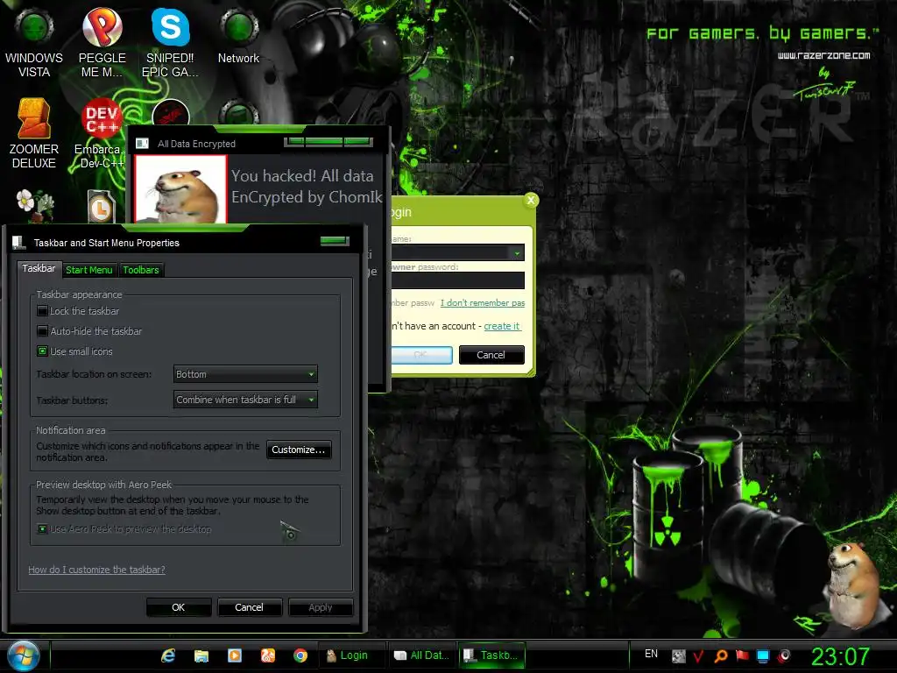Image resolution: width=897 pixels, height=673 pixels.
Task: Click the right caption button on All Data Encrypted
Action: coord(358,141)
